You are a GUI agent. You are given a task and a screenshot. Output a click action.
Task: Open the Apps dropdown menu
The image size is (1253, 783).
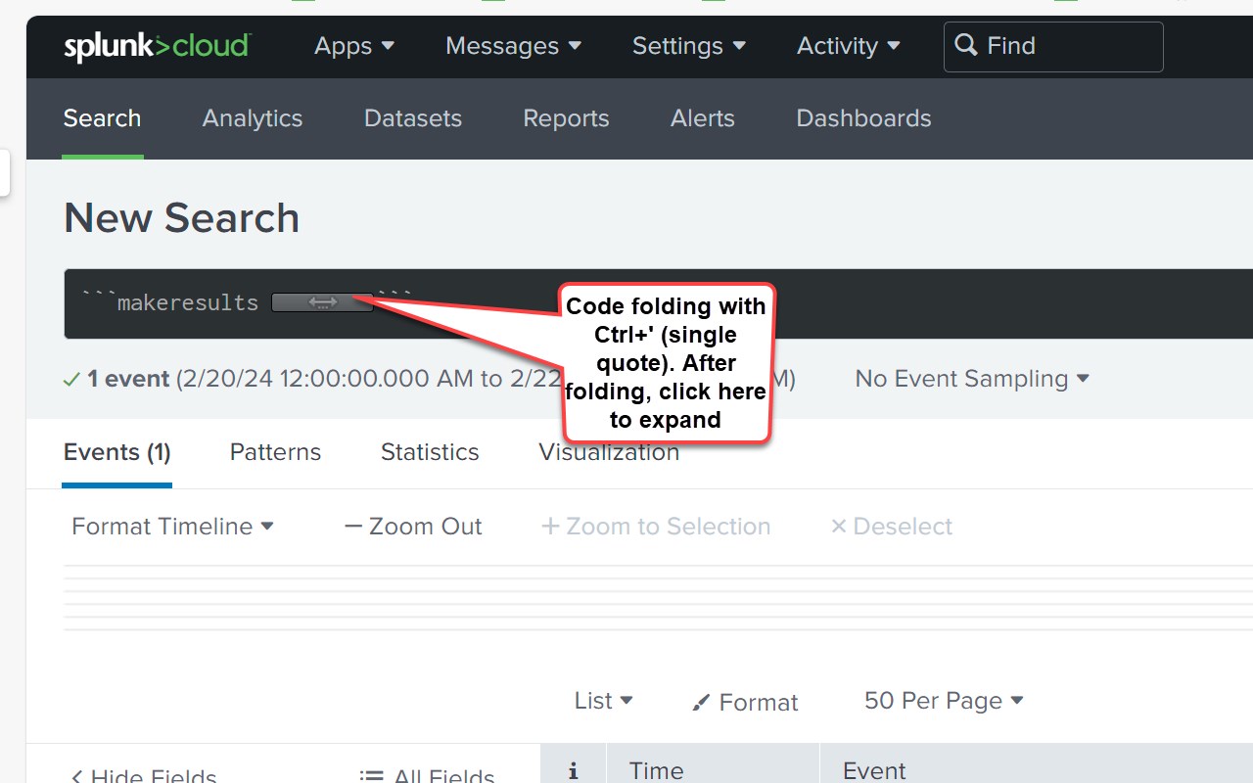(354, 46)
